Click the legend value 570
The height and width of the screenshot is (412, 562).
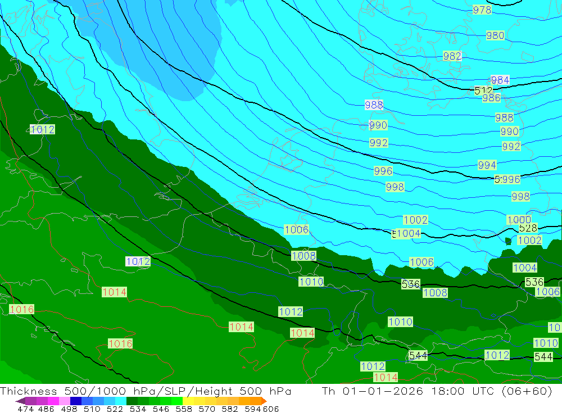206,409
